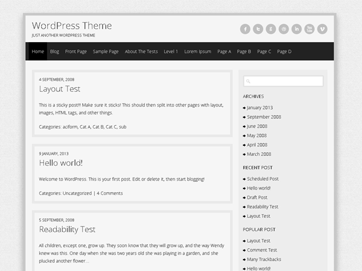Click the search magnifier icon in sidebar
Image resolution: width=362 pixels, height=271 pixels.
click(x=248, y=81)
